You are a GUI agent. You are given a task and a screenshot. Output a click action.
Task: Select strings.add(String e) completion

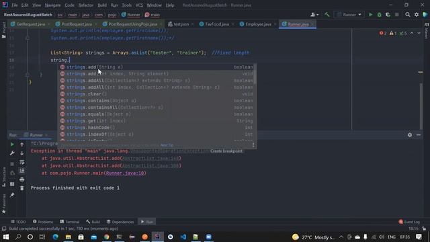click(x=157, y=67)
